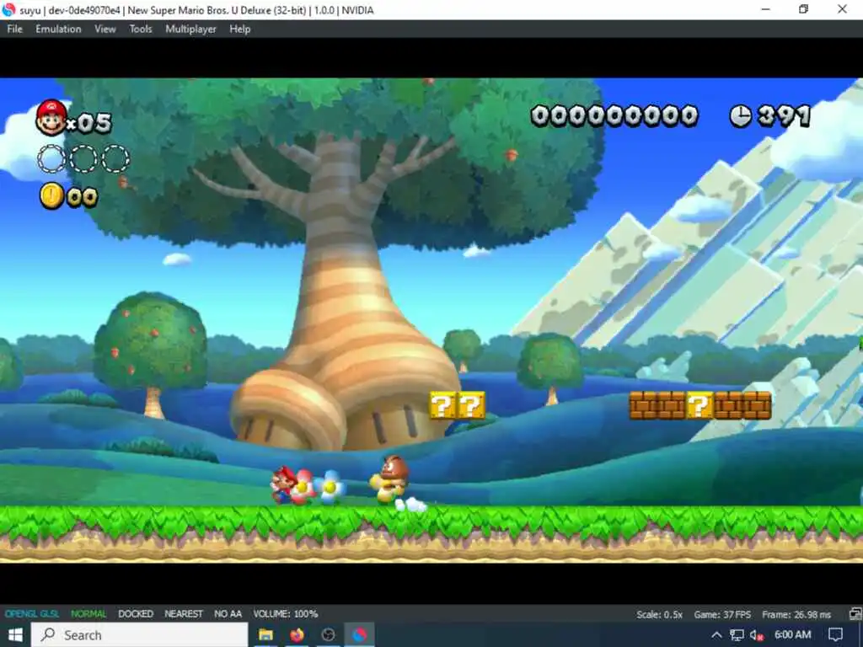Click the suyu emulator taskbar icon
Image resolution: width=863 pixels, height=647 pixels.
point(359,635)
